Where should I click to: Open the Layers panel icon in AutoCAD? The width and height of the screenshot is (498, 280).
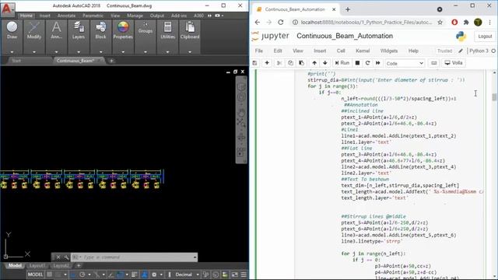click(79, 30)
